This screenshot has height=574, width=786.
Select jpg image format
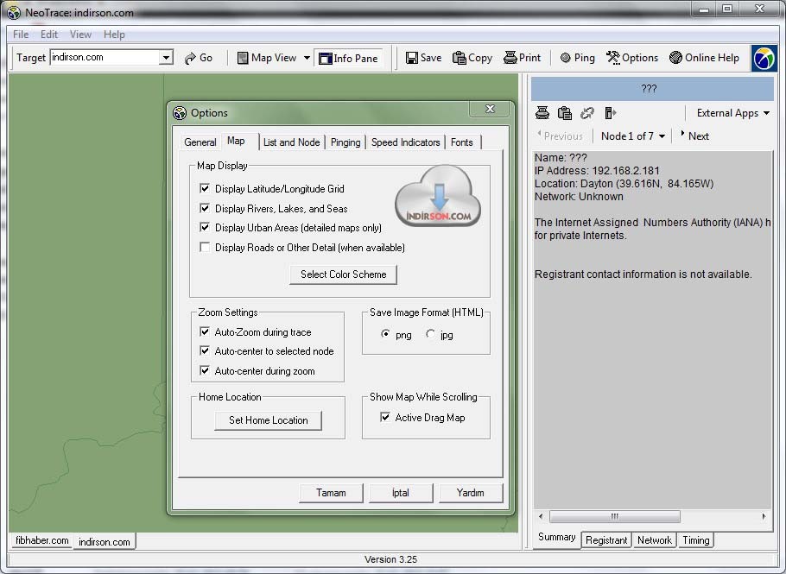pos(430,333)
